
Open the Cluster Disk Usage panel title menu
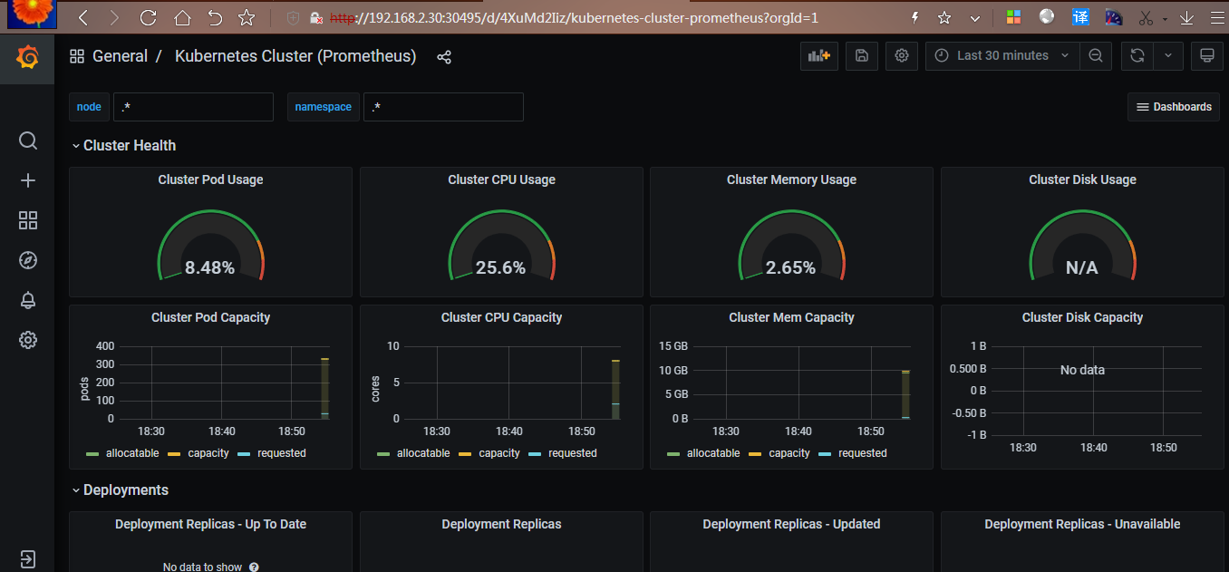[x=1082, y=179]
